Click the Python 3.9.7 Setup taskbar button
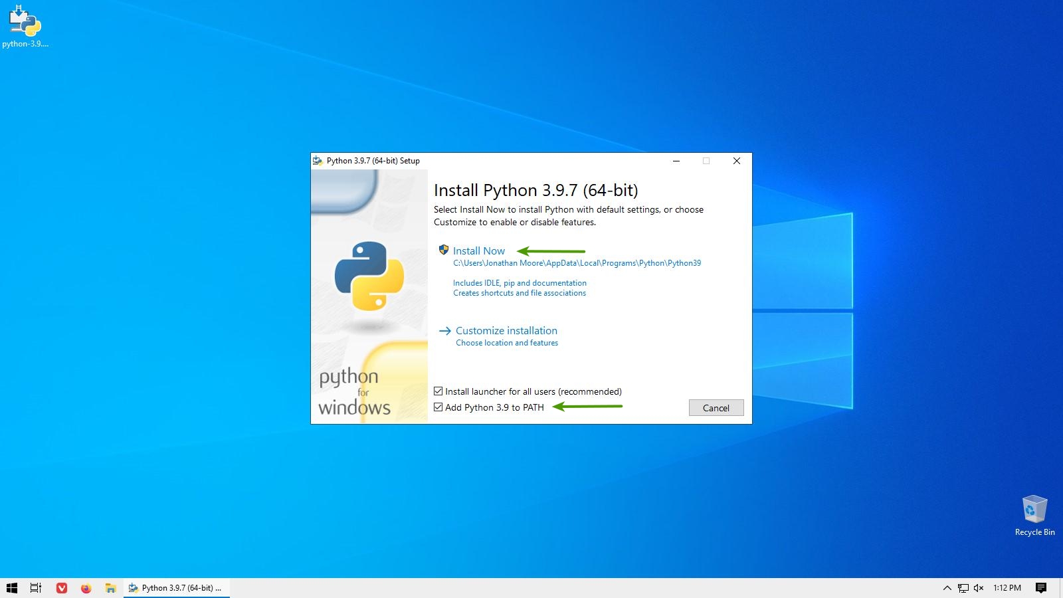The width and height of the screenshot is (1063, 598). pos(176,588)
